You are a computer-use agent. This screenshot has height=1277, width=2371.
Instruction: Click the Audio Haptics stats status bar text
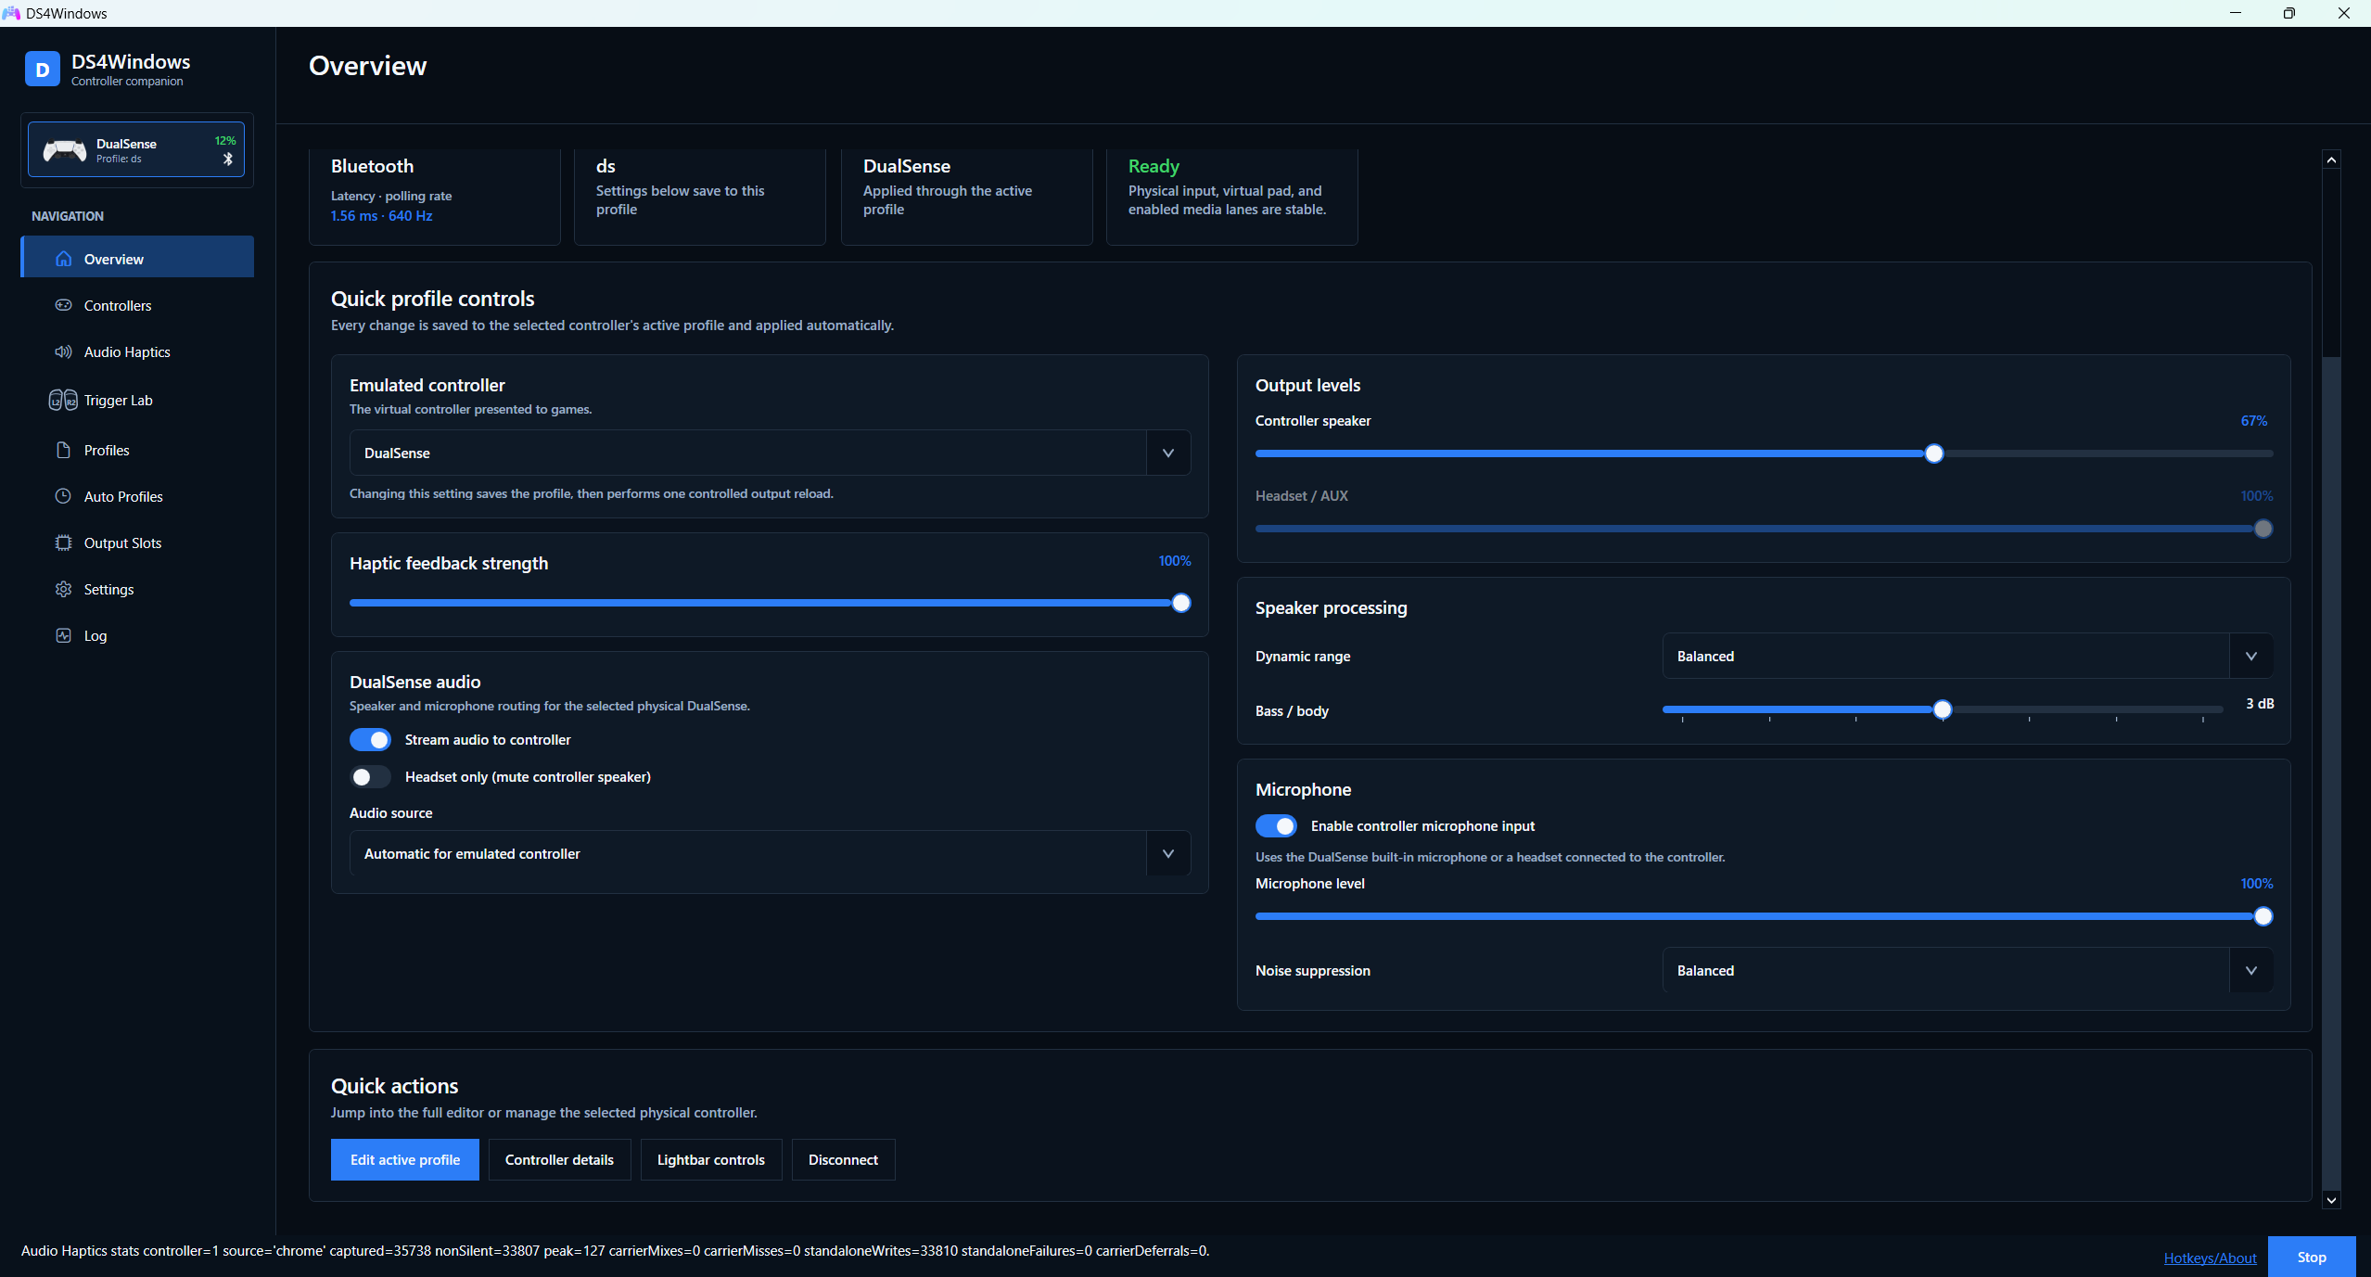click(x=616, y=1251)
